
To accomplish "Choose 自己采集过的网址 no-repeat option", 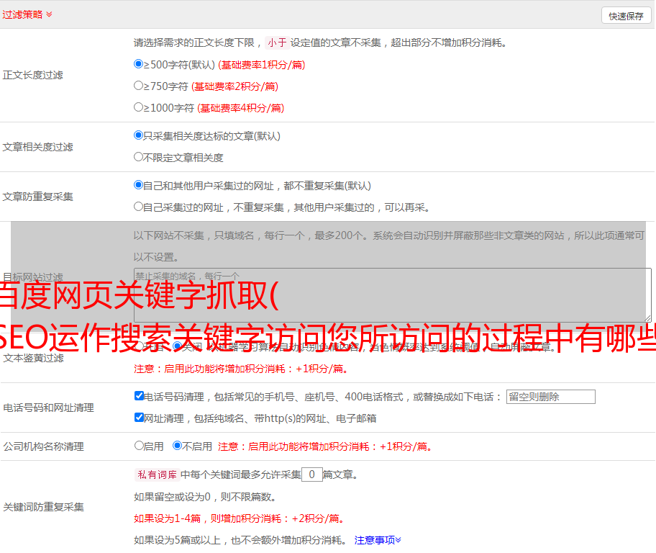I will point(139,207).
